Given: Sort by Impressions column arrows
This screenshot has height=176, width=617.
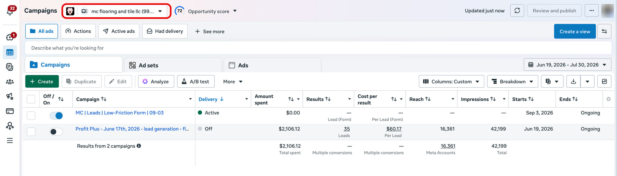Looking at the screenshot, I should pos(493,99).
